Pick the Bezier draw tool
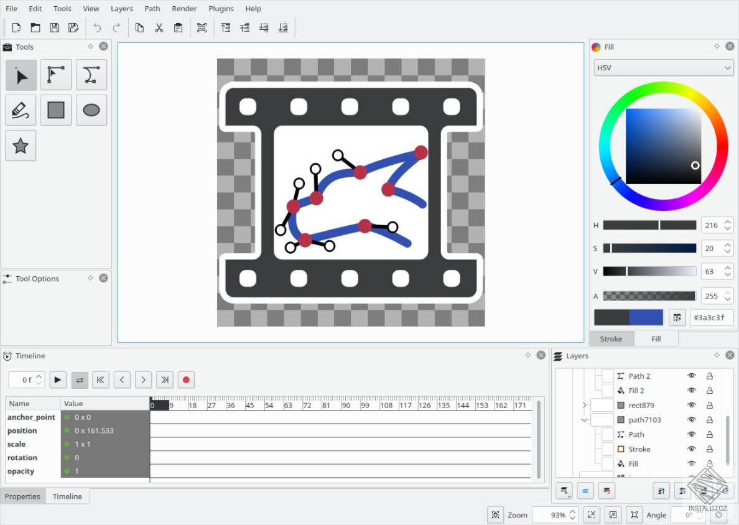 91,75
